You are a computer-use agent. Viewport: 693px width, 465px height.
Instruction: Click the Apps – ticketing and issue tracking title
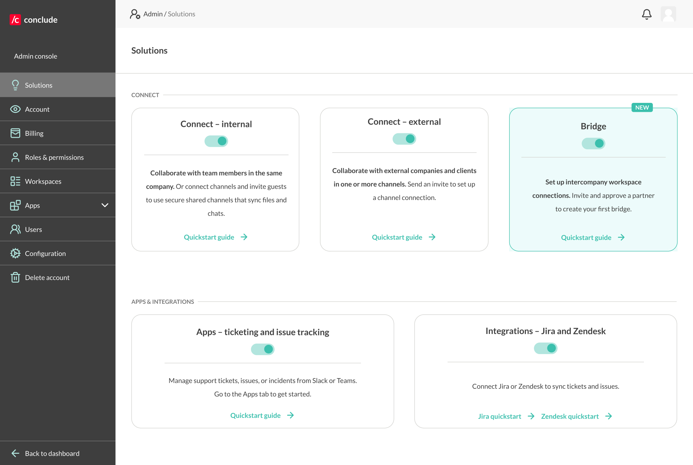coord(262,332)
